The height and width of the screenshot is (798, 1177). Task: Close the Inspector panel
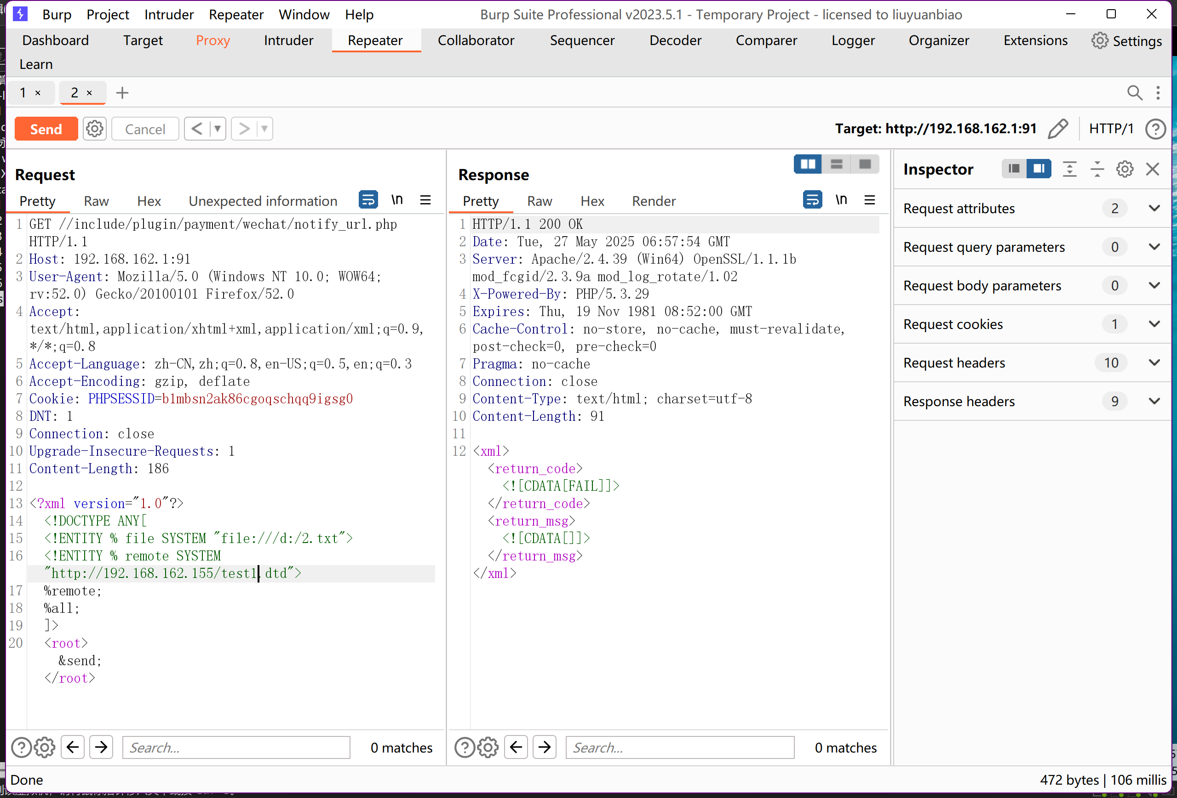(x=1152, y=169)
